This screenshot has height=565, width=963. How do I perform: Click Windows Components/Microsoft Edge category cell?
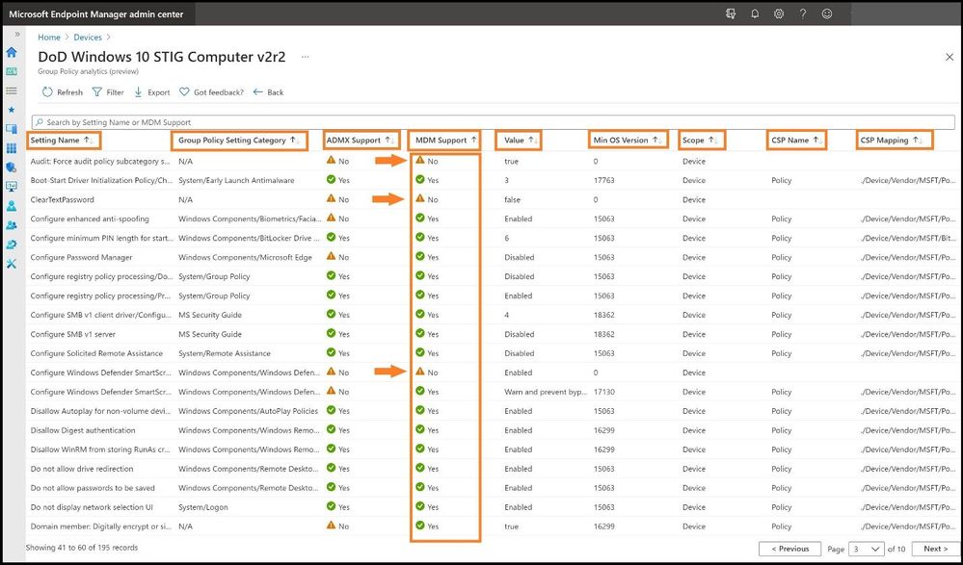pos(245,257)
